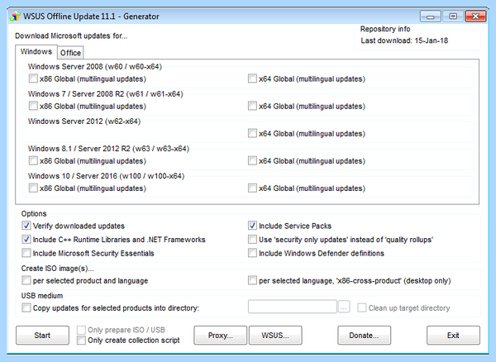Image resolution: width=496 pixels, height=362 pixels.
Task: Tick x64 Global for Windows Server 2012
Action: click(252, 133)
